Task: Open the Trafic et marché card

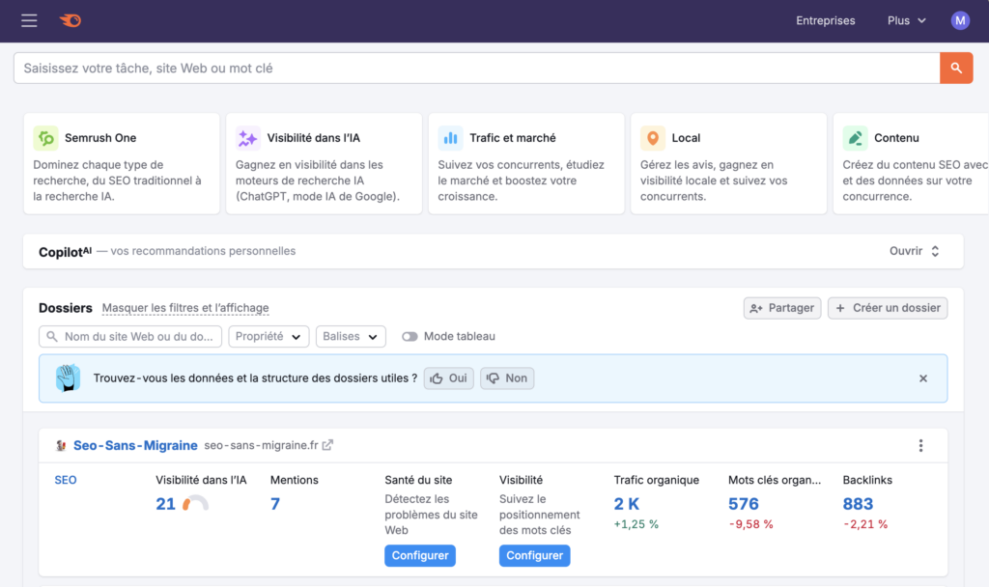Action: tap(526, 164)
